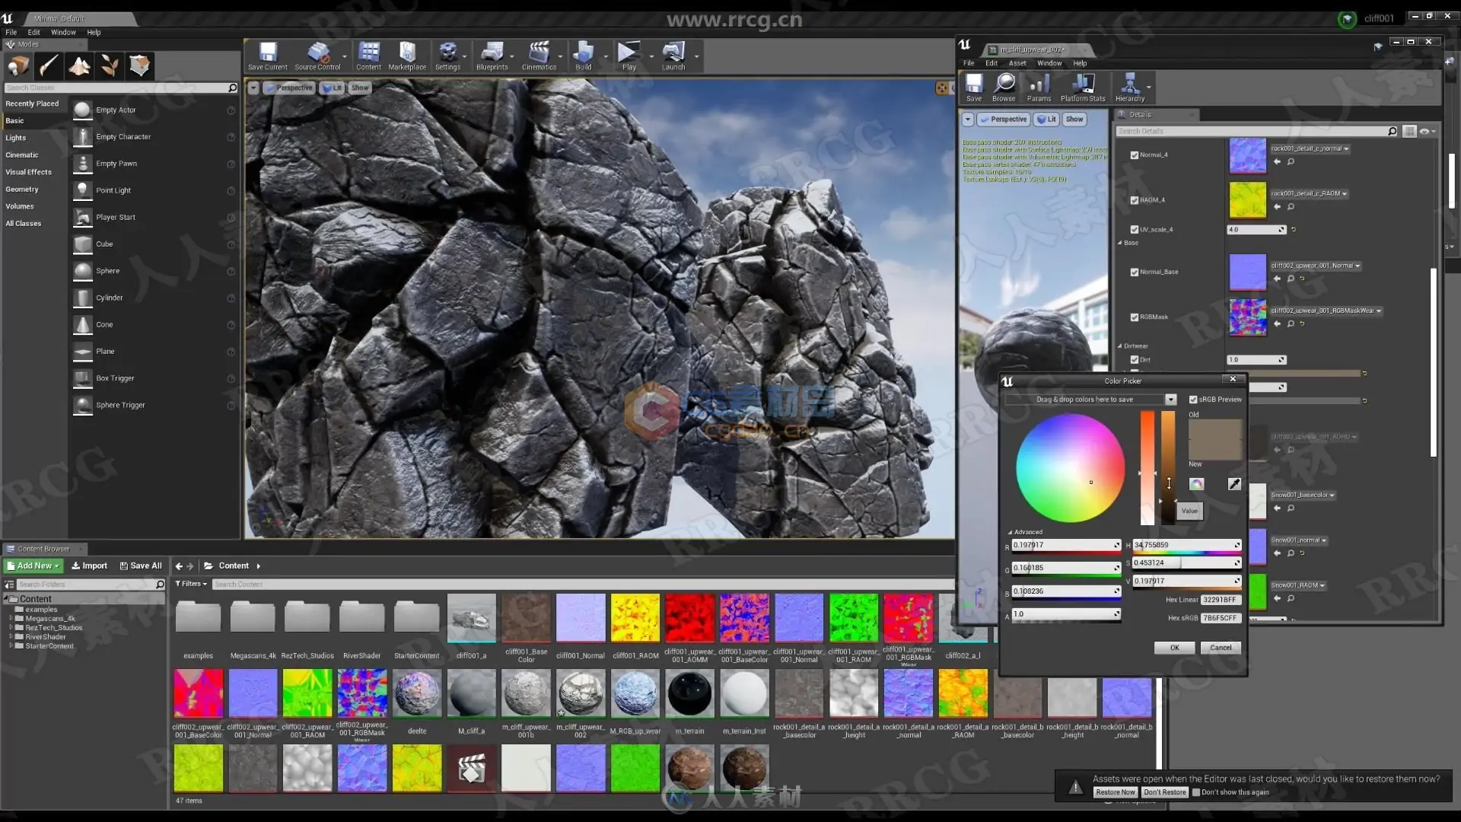The height and width of the screenshot is (822, 1461).
Task: Select Foliage mode icon
Action: 110,66
